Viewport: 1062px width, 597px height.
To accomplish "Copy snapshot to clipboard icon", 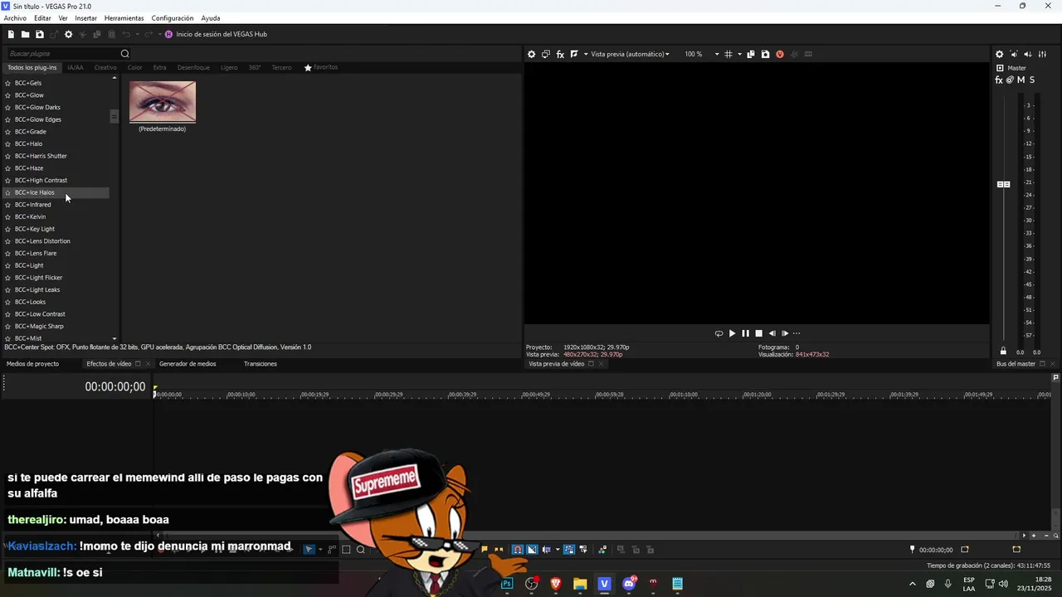I will tap(751, 54).
